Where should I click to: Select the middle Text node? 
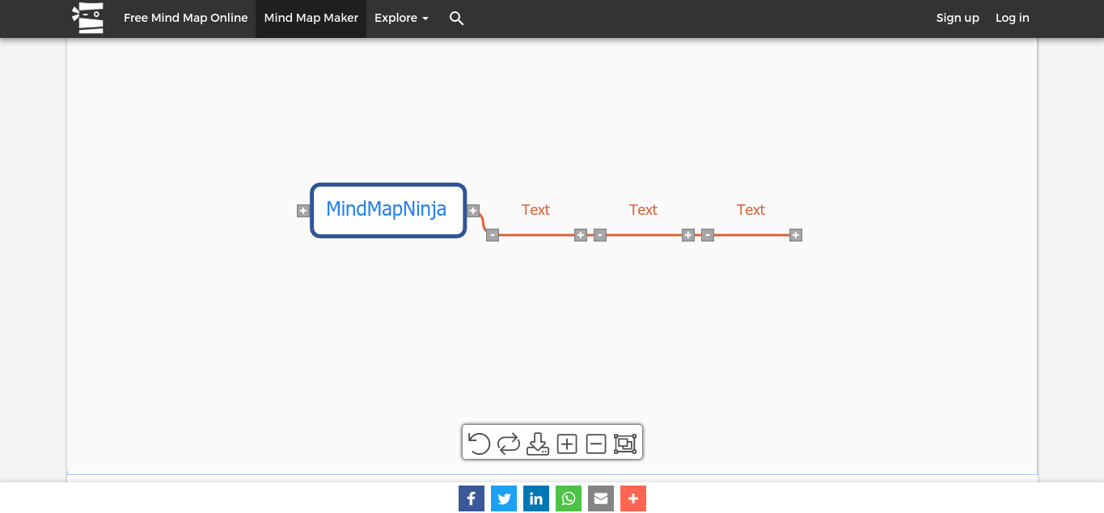tap(643, 210)
